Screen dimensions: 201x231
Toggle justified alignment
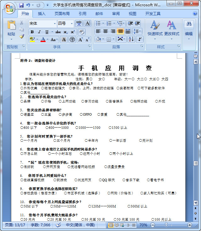(x=120, y=31)
